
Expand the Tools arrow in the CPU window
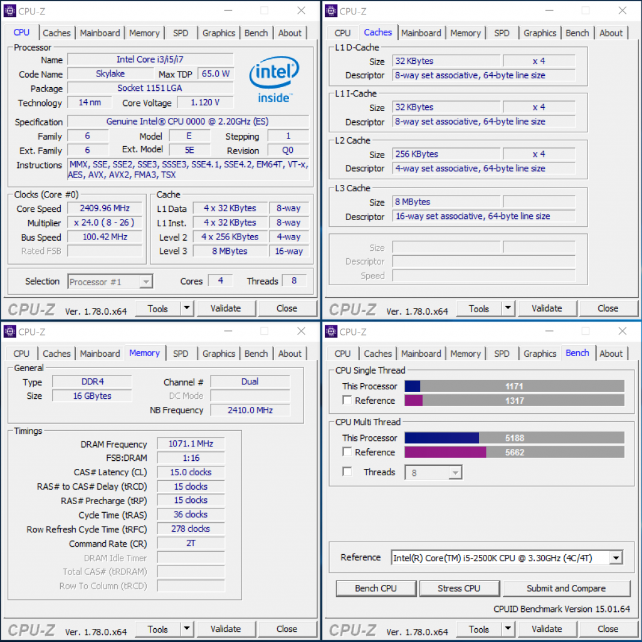(x=187, y=308)
